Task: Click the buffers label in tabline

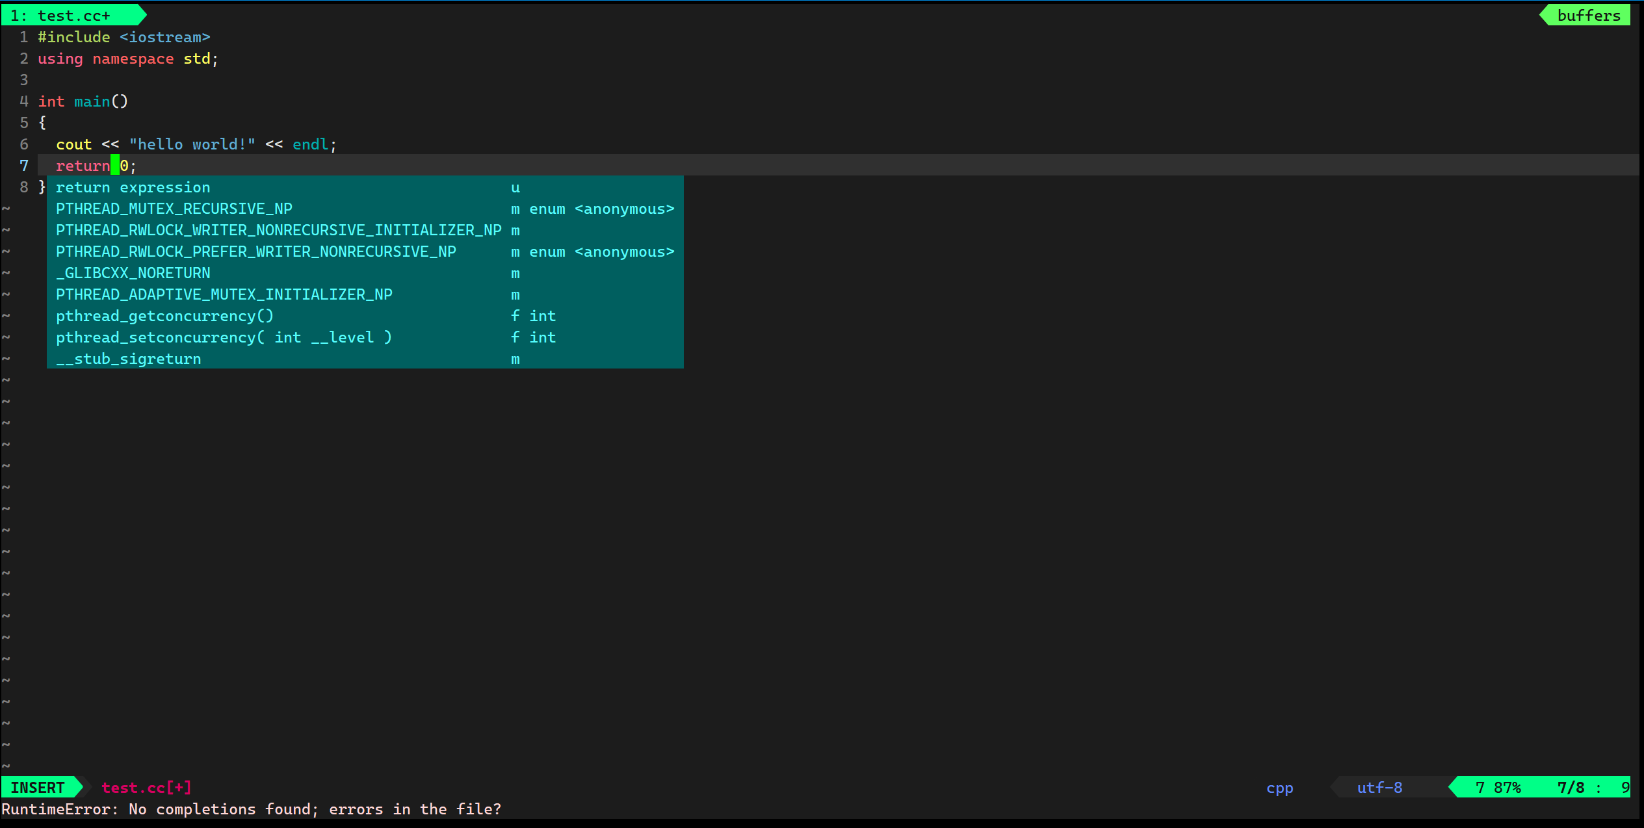Action: coord(1588,16)
